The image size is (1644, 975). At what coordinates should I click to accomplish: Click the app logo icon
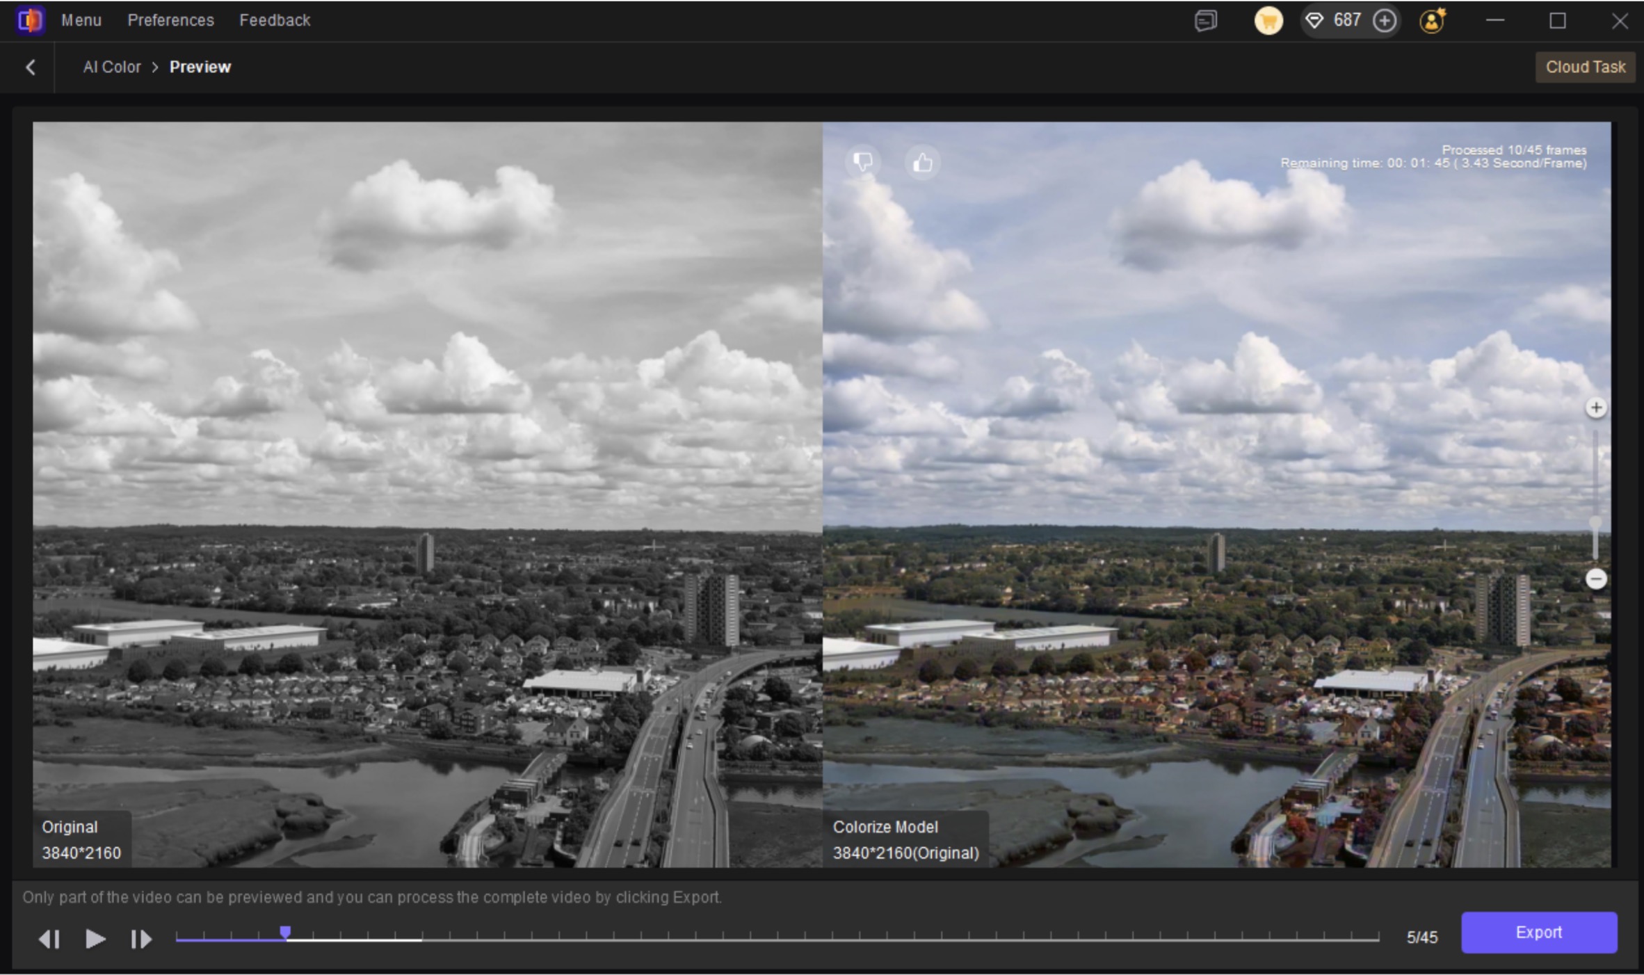[29, 20]
